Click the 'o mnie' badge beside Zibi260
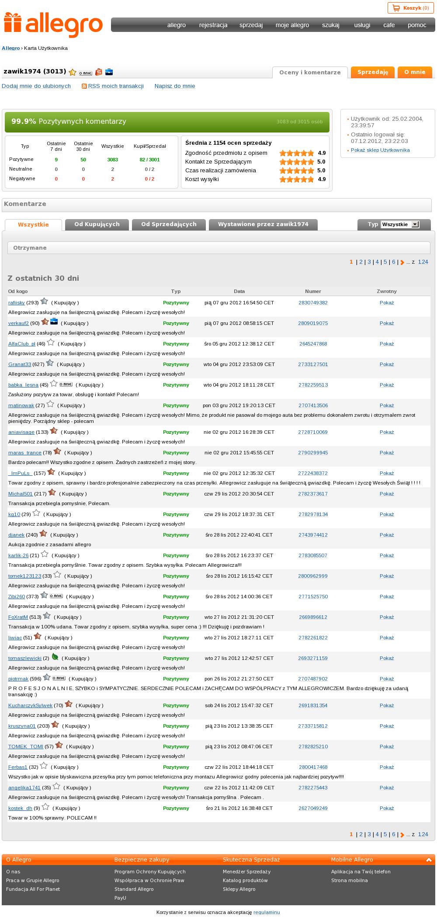This screenshot has width=437, height=921. (x=56, y=596)
